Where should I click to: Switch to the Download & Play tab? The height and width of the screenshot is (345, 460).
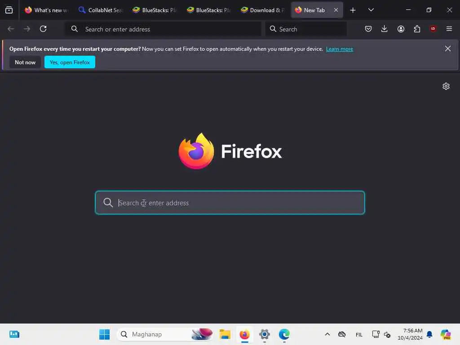[262, 10]
